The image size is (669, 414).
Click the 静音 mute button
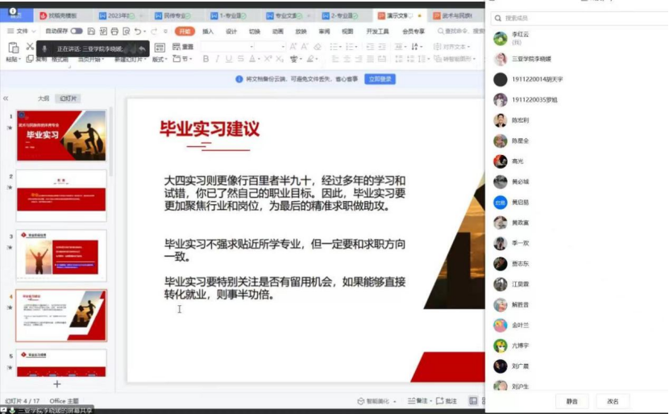[x=571, y=401]
